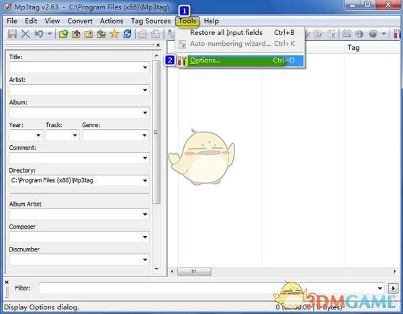Image resolution: width=403 pixels, height=314 pixels.
Task: Close the tag panel with its X
Action: pyautogui.click(x=158, y=45)
